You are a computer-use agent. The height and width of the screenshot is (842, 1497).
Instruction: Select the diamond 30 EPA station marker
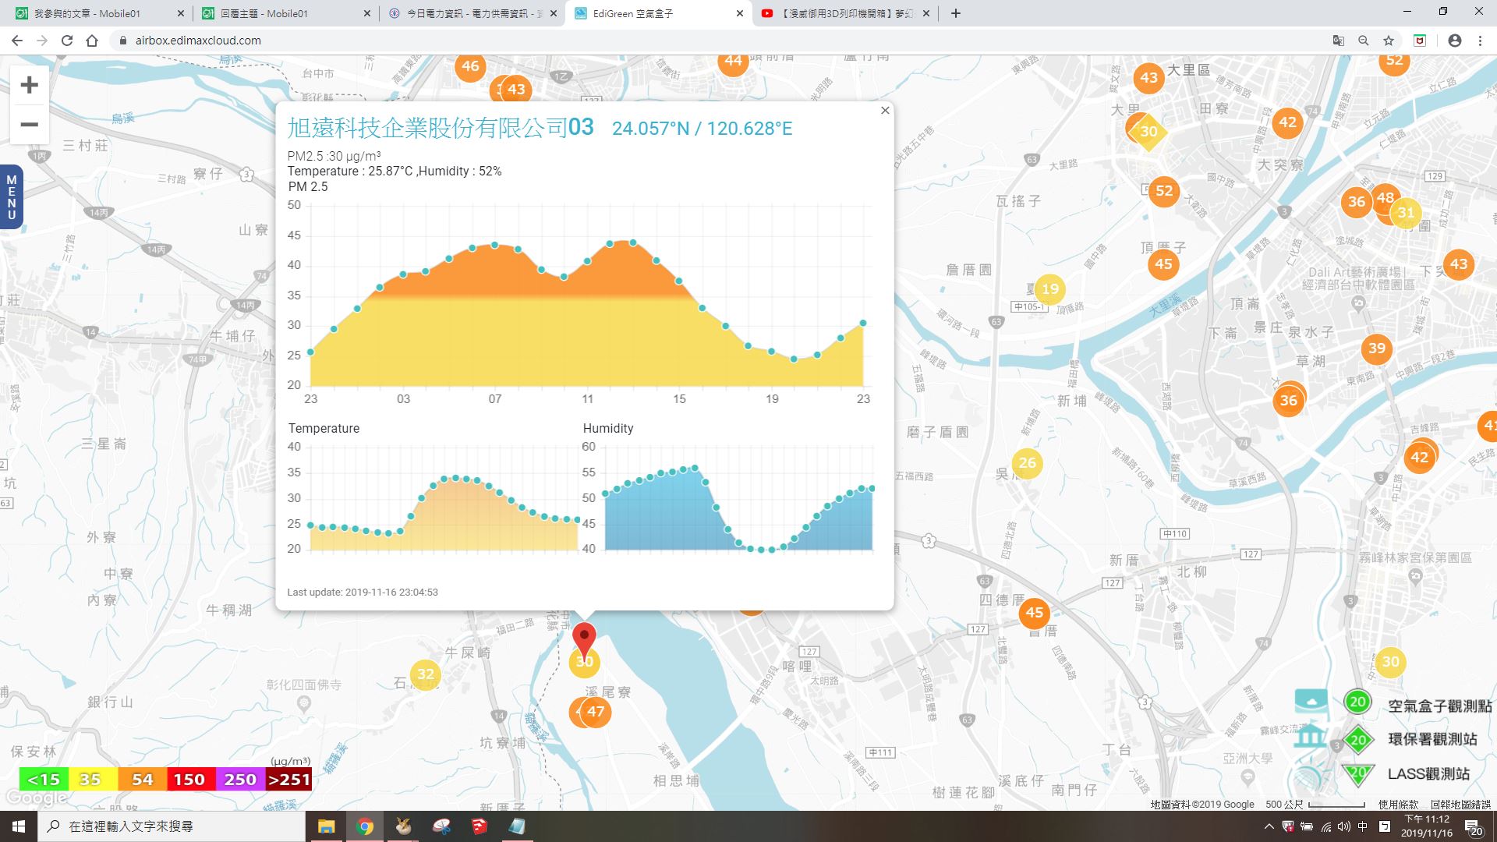1148,132
